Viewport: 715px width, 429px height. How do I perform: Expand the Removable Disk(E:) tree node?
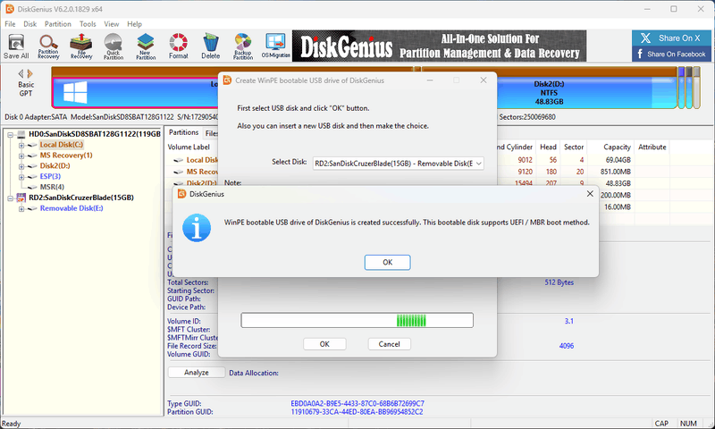pyautogui.click(x=21, y=209)
